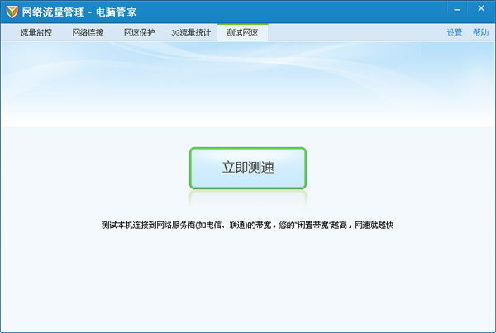Click the 测试本机连接到网络服务商 description text

pos(247,225)
